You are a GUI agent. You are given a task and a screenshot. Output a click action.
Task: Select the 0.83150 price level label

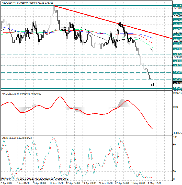pos(177,6)
